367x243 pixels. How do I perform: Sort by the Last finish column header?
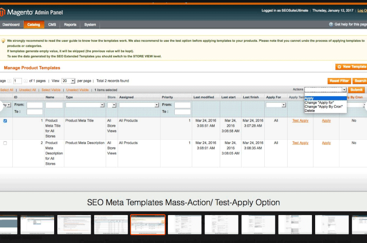[x=250, y=97]
